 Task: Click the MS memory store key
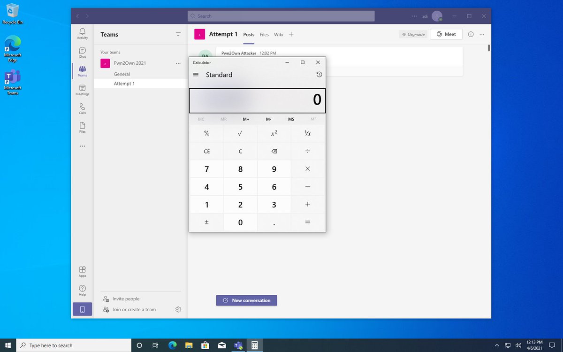(x=291, y=119)
